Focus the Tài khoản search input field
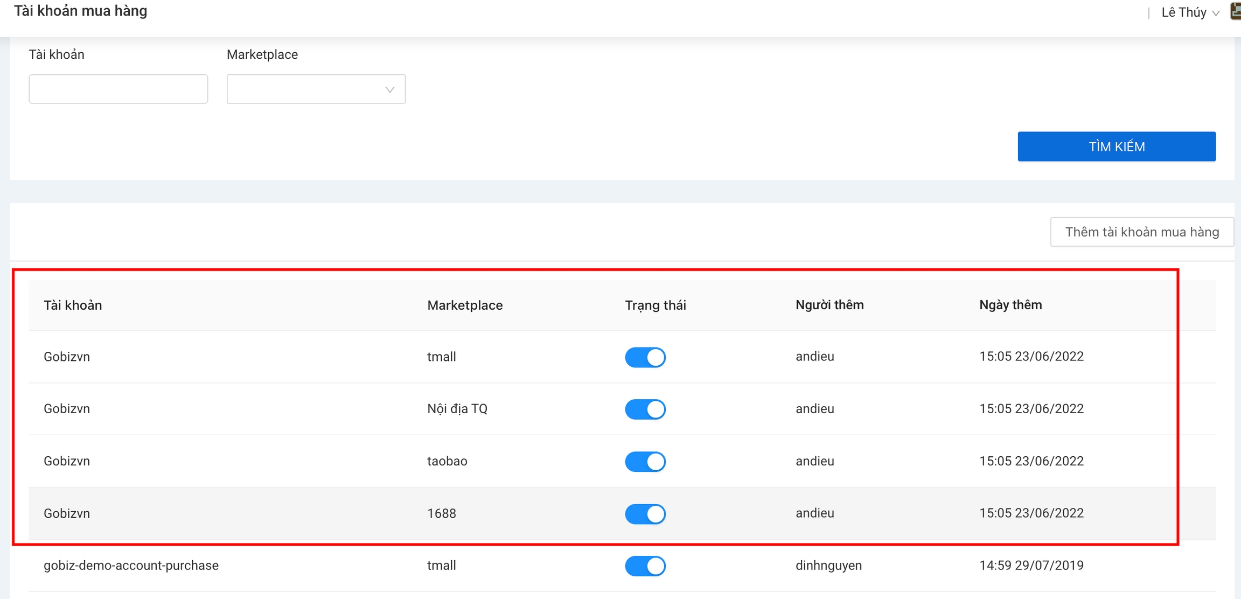 tap(118, 89)
